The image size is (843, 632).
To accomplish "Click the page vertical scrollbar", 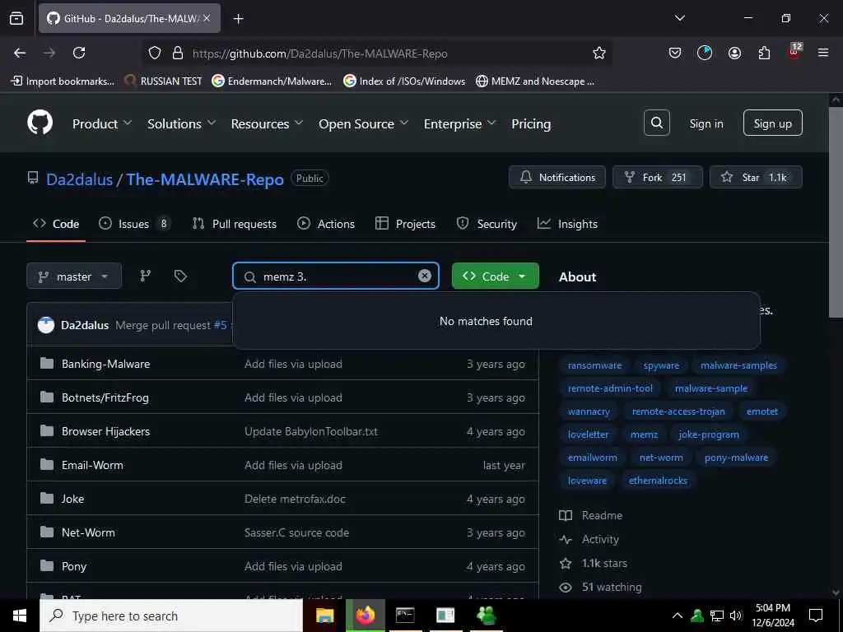I will pos(836,212).
